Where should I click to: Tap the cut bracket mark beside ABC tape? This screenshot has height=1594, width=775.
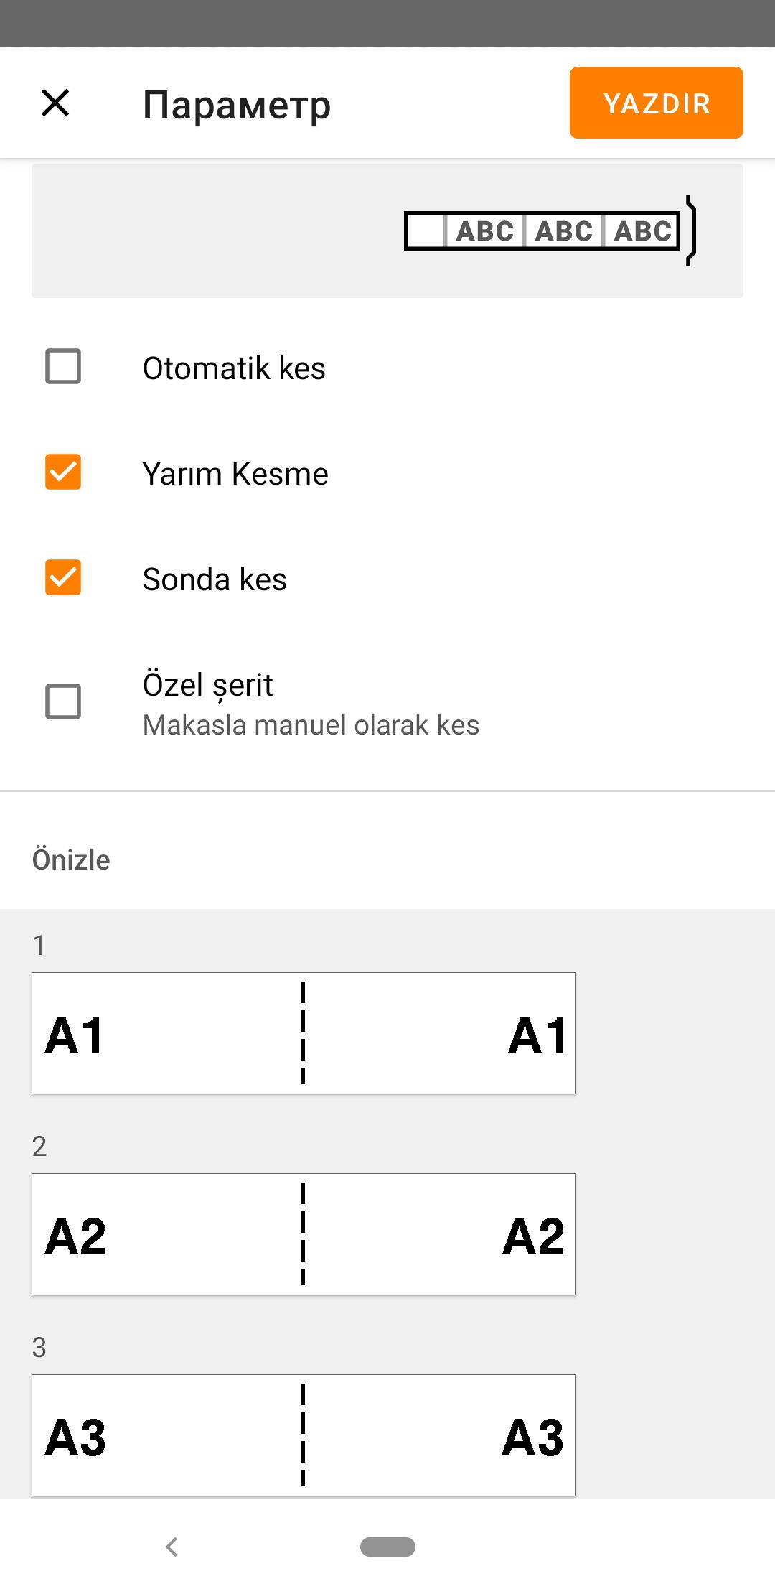pos(691,231)
